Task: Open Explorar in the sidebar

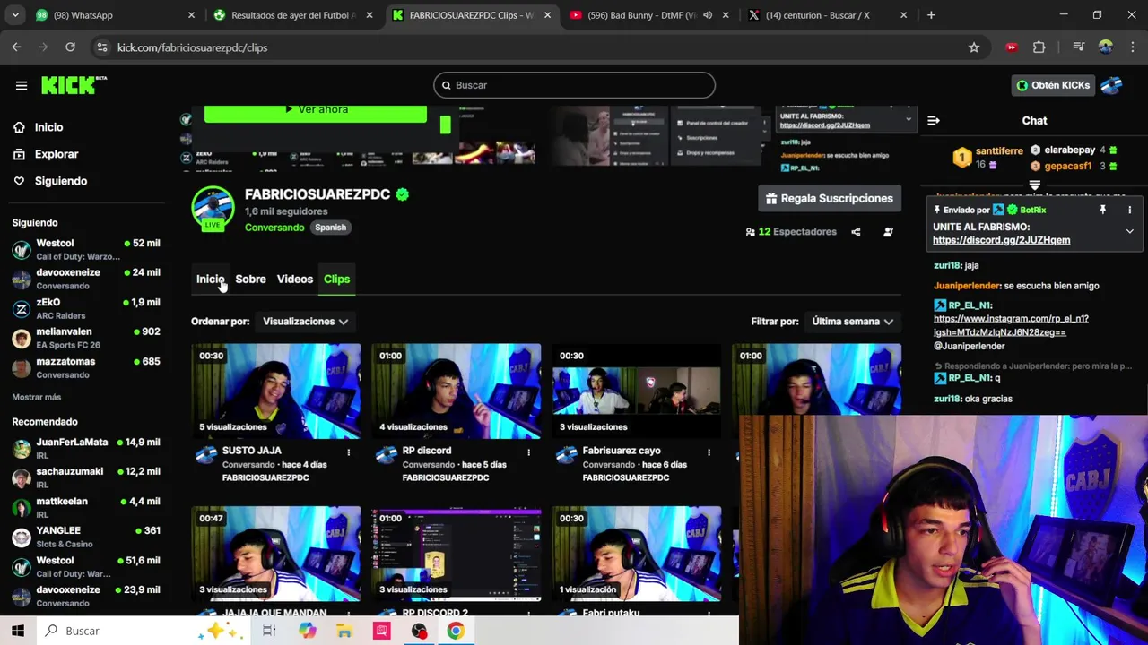Action: point(46,154)
